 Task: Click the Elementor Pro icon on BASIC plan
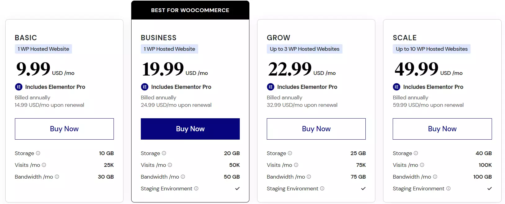click(x=19, y=87)
